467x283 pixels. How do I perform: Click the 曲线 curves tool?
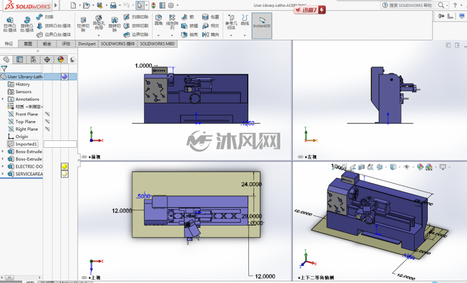click(x=244, y=20)
